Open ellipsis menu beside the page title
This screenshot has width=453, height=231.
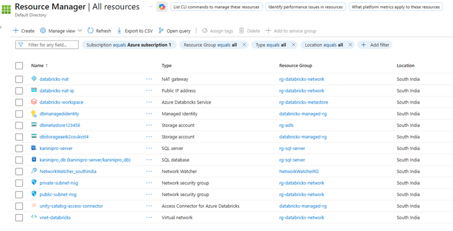pyautogui.click(x=150, y=7)
